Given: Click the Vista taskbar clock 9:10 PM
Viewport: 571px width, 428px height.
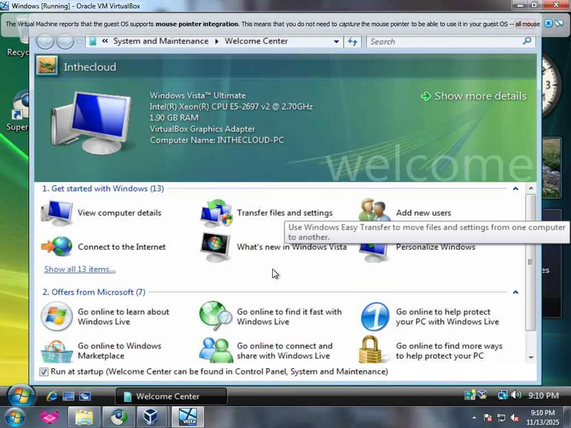Looking at the screenshot, I should [543, 396].
